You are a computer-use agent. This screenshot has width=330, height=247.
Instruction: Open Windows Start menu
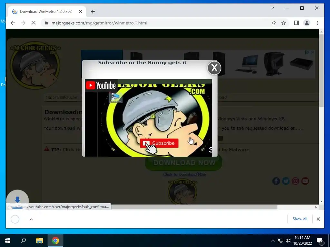(8, 241)
